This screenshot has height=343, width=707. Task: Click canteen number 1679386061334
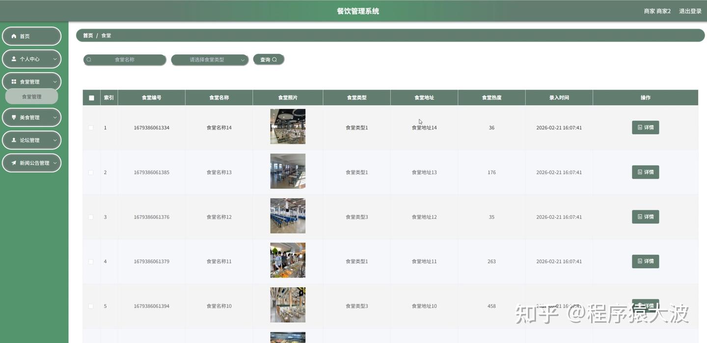(x=151, y=128)
